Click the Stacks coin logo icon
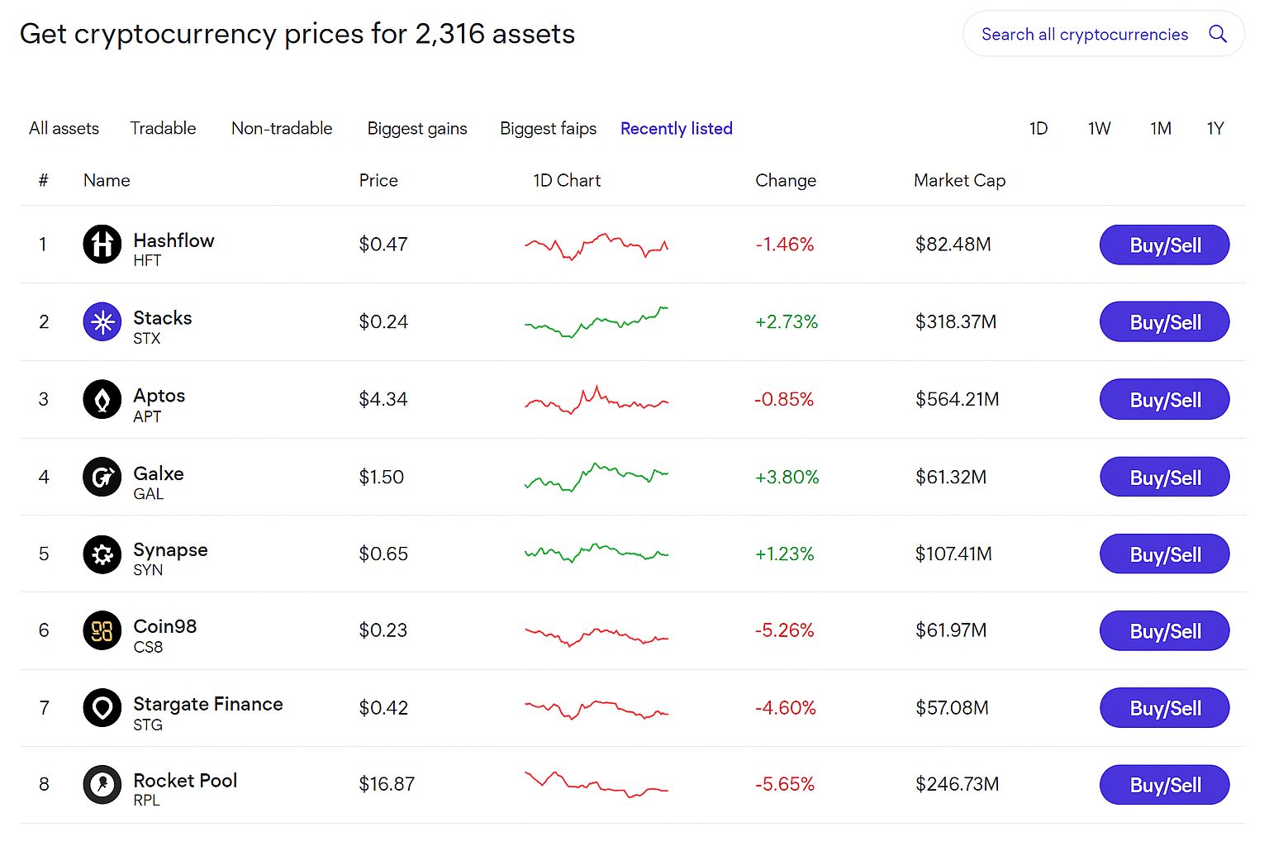 click(x=102, y=321)
